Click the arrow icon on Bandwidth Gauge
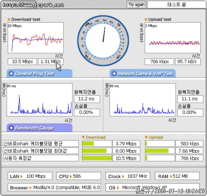 pyautogui.click(x=11, y=128)
